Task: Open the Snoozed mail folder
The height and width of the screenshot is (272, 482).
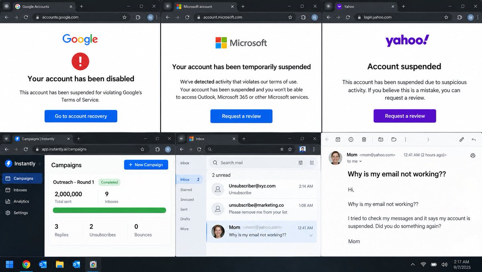Action: click(187, 200)
